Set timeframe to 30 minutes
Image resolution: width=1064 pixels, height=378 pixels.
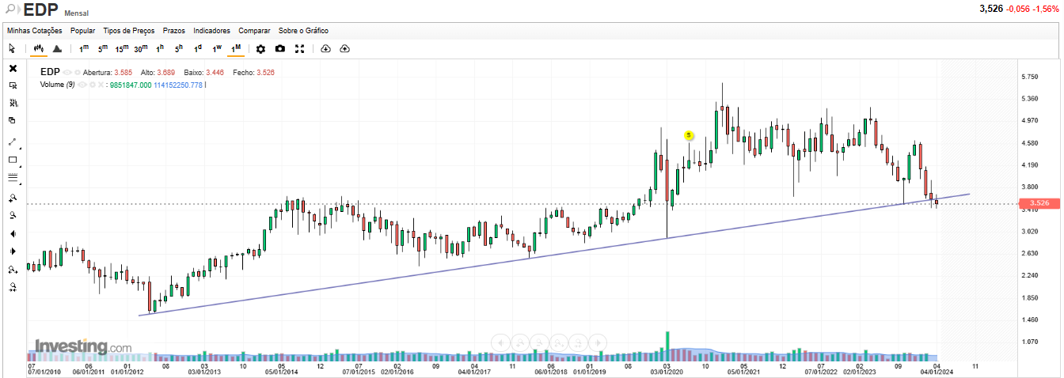[141, 49]
